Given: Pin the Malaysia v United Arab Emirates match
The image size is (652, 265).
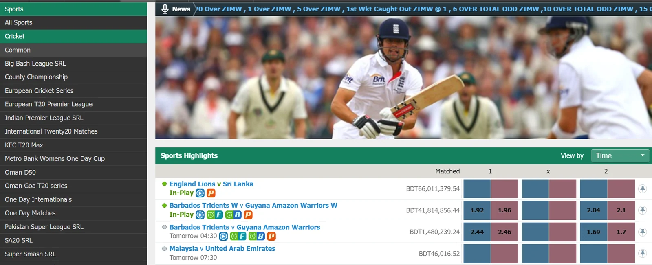Looking at the screenshot, I should pos(643,253).
